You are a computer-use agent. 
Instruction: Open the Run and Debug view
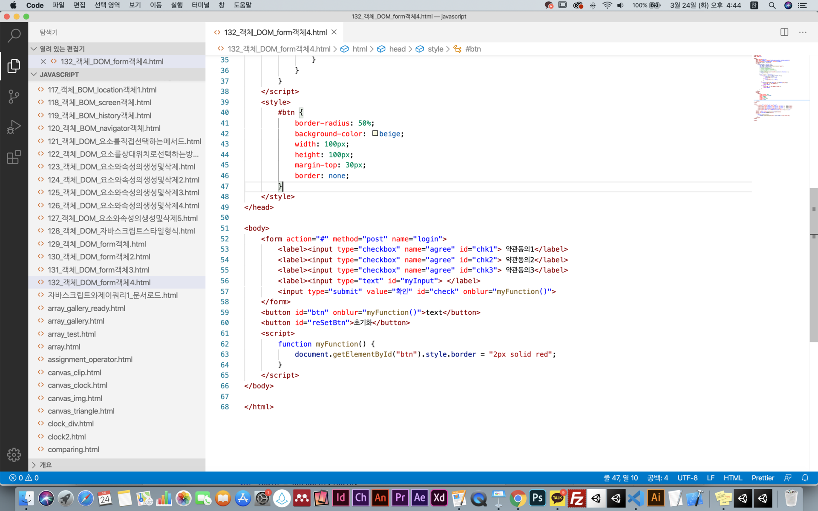click(x=14, y=127)
